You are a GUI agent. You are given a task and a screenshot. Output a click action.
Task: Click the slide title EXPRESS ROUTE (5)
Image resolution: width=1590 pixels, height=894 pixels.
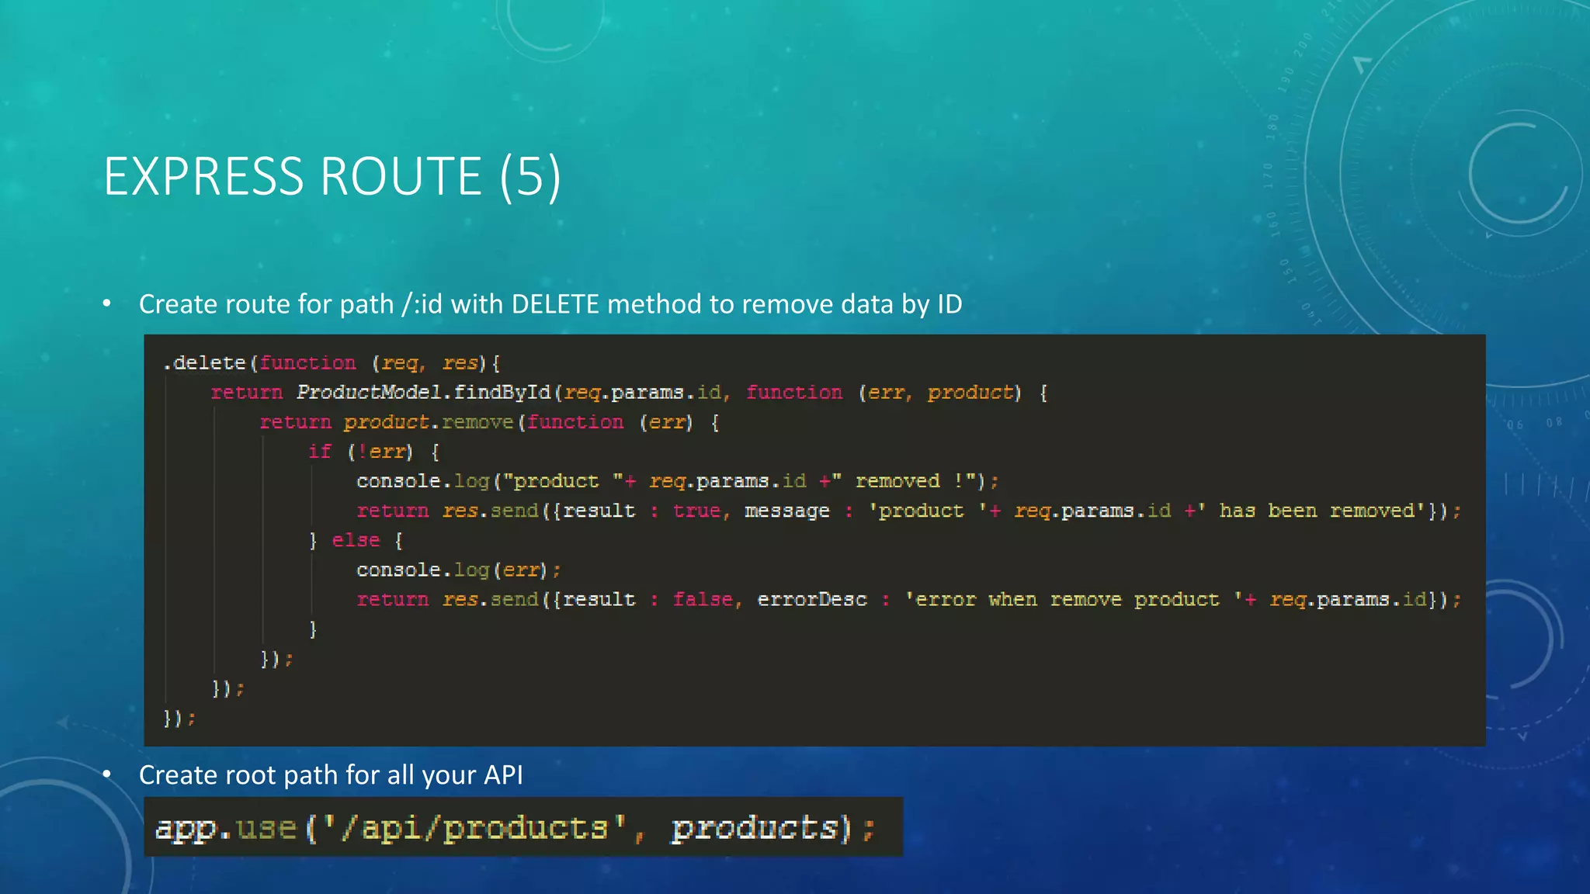(332, 176)
